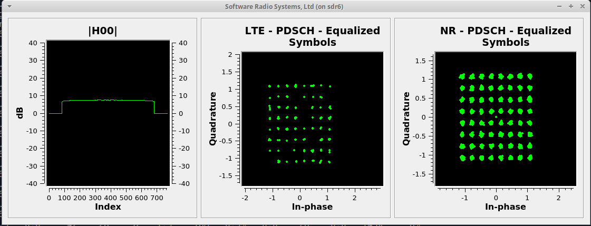
Task: Click the window title bar text
Action: coord(284,6)
